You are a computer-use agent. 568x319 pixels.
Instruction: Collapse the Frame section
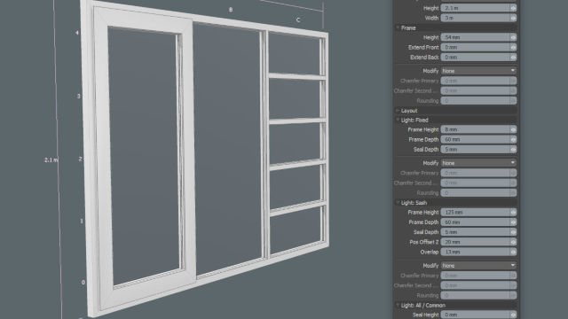coord(398,27)
